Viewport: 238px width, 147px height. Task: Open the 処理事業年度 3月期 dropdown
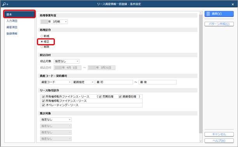pyautogui.click(x=54, y=22)
